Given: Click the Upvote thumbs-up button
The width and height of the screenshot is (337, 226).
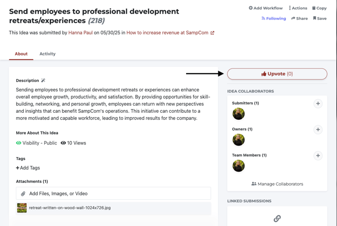Looking at the screenshot, I should point(277,74).
